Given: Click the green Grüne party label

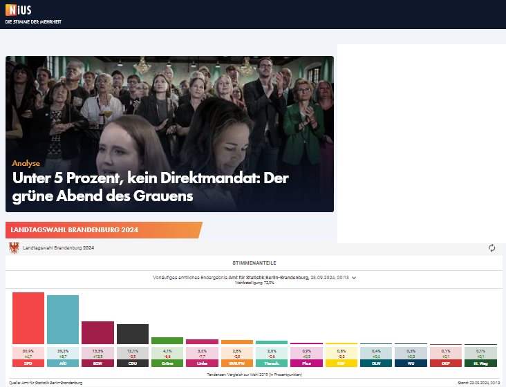Looking at the screenshot, I should (x=167, y=363).
